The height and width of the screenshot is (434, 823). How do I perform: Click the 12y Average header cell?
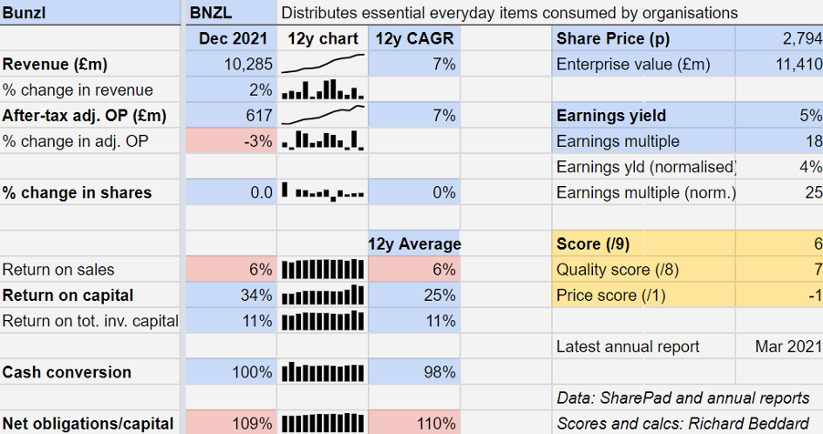click(x=414, y=244)
